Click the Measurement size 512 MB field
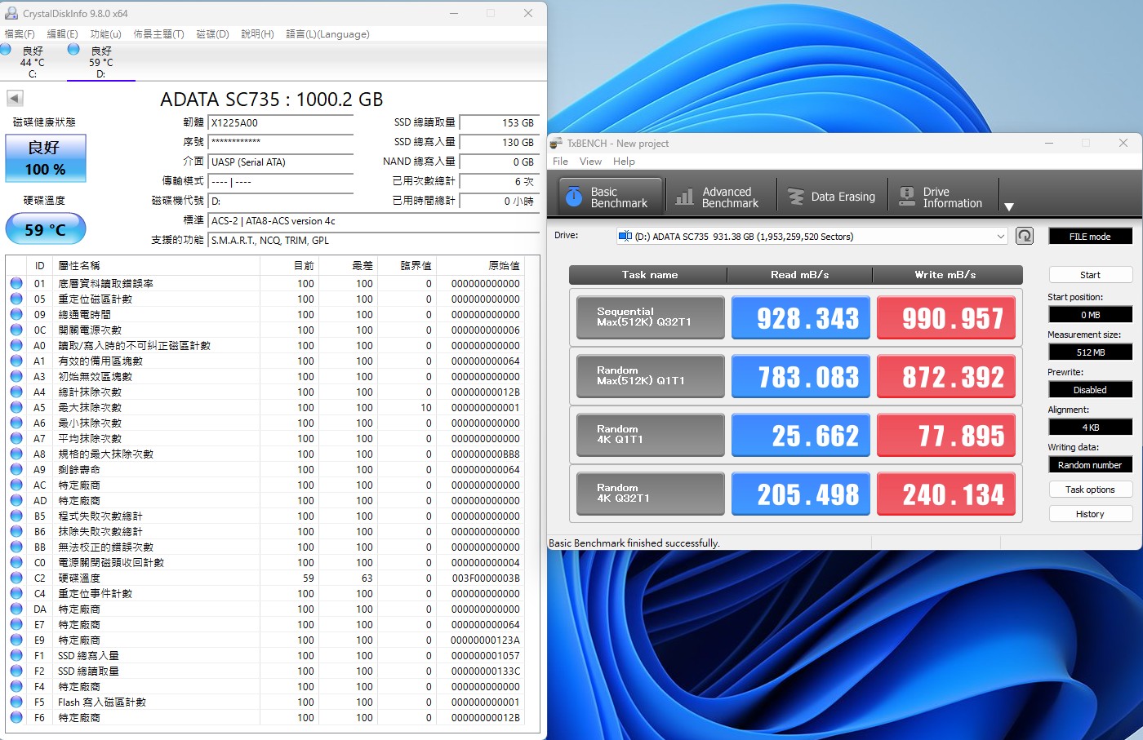The width and height of the screenshot is (1143, 740). [x=1090, y=352]
